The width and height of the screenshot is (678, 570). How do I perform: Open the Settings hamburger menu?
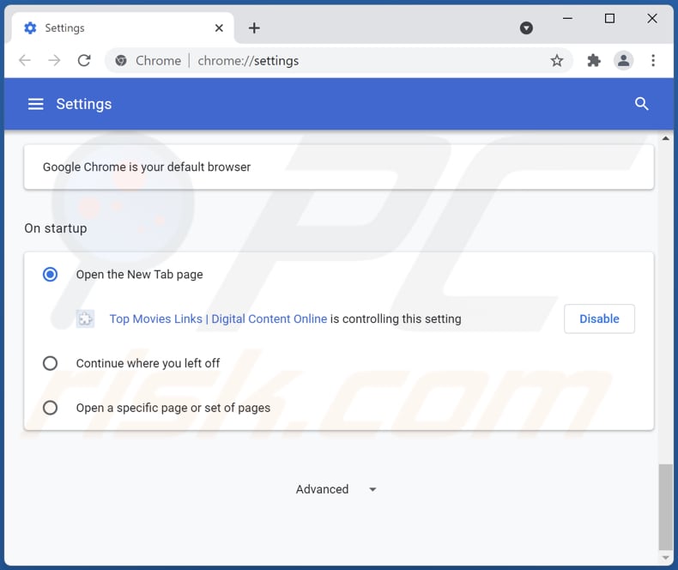tap(35, 104)
